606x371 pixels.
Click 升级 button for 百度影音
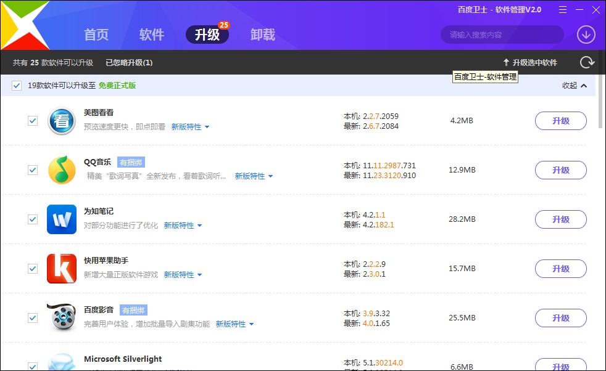coord(561,318)
